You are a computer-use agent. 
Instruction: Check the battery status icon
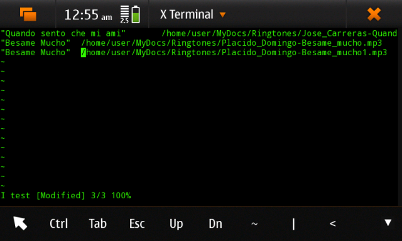tap(136, 14)
